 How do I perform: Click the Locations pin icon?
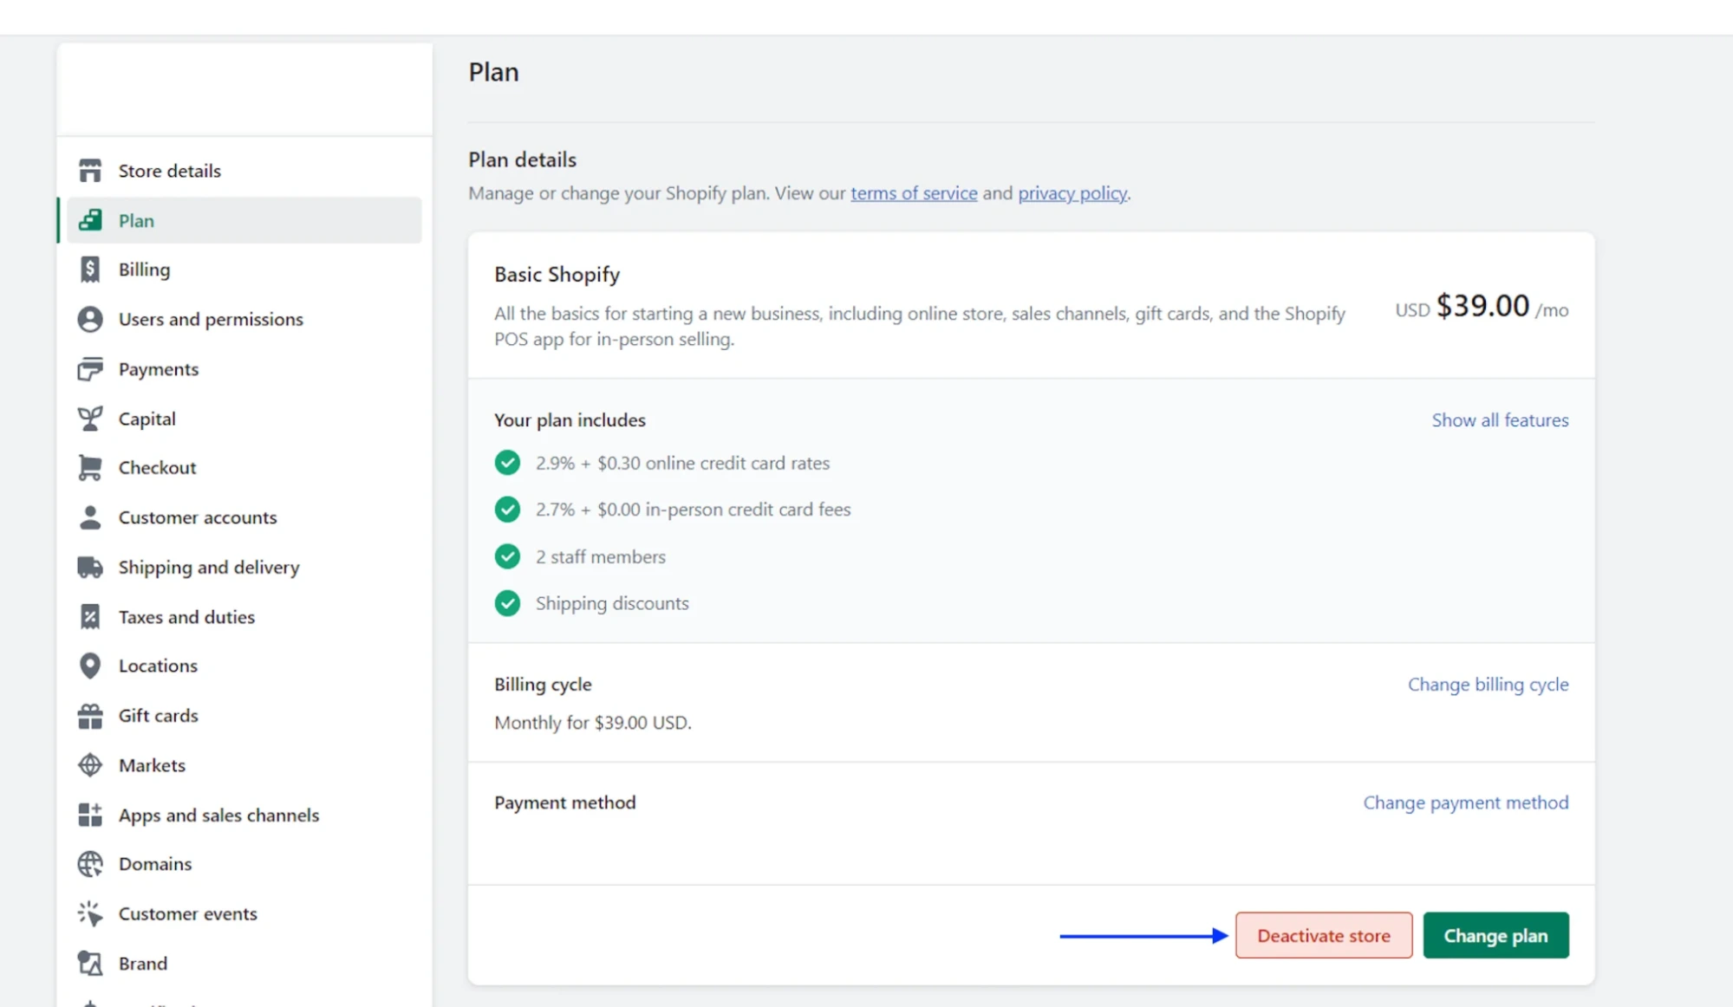[90, 666]
